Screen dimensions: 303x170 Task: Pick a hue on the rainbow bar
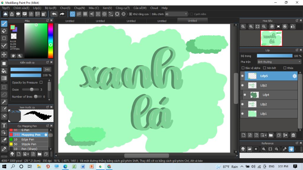[x=50, y=41]
